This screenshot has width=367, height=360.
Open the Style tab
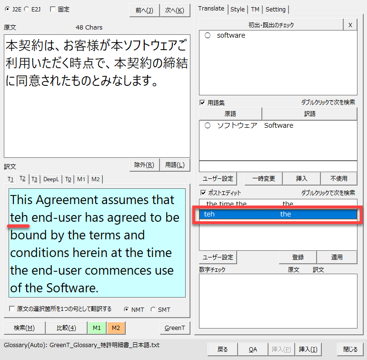(237, 9)
